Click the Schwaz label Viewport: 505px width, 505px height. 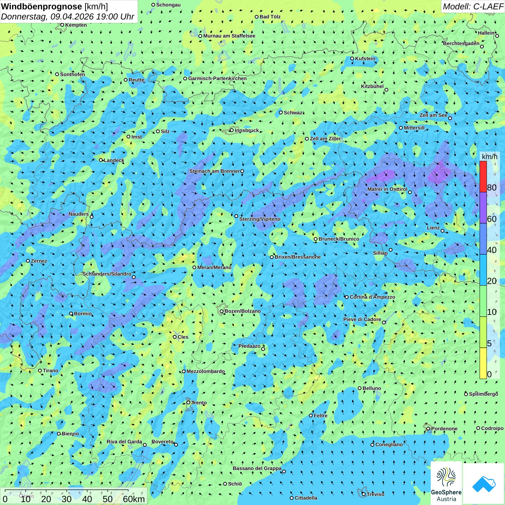(293, 113)
